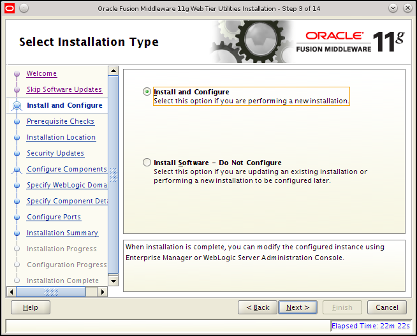Proceed with the Next button
The height and width of the screenshot is (336, 417).
(298, 307)
